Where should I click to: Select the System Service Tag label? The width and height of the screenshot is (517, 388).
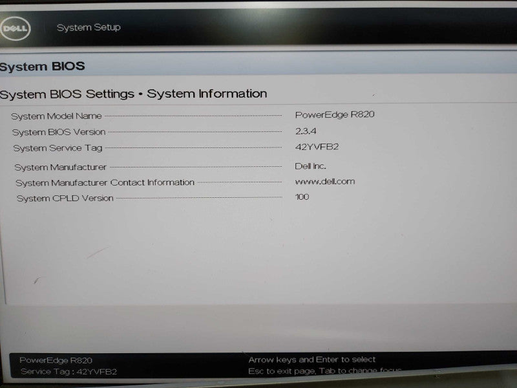pos(58,148)
